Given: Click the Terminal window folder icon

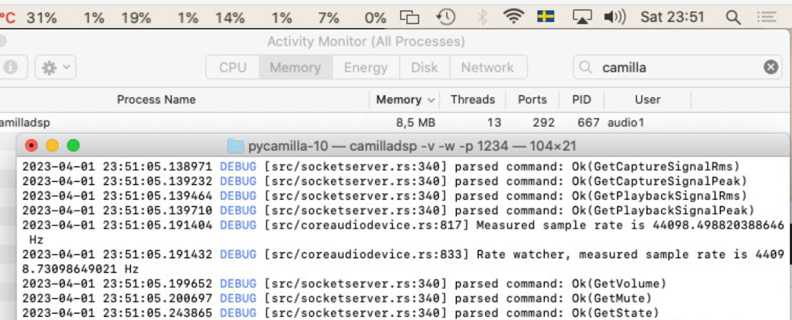Looking at the screenshot, I should (236, 146).
